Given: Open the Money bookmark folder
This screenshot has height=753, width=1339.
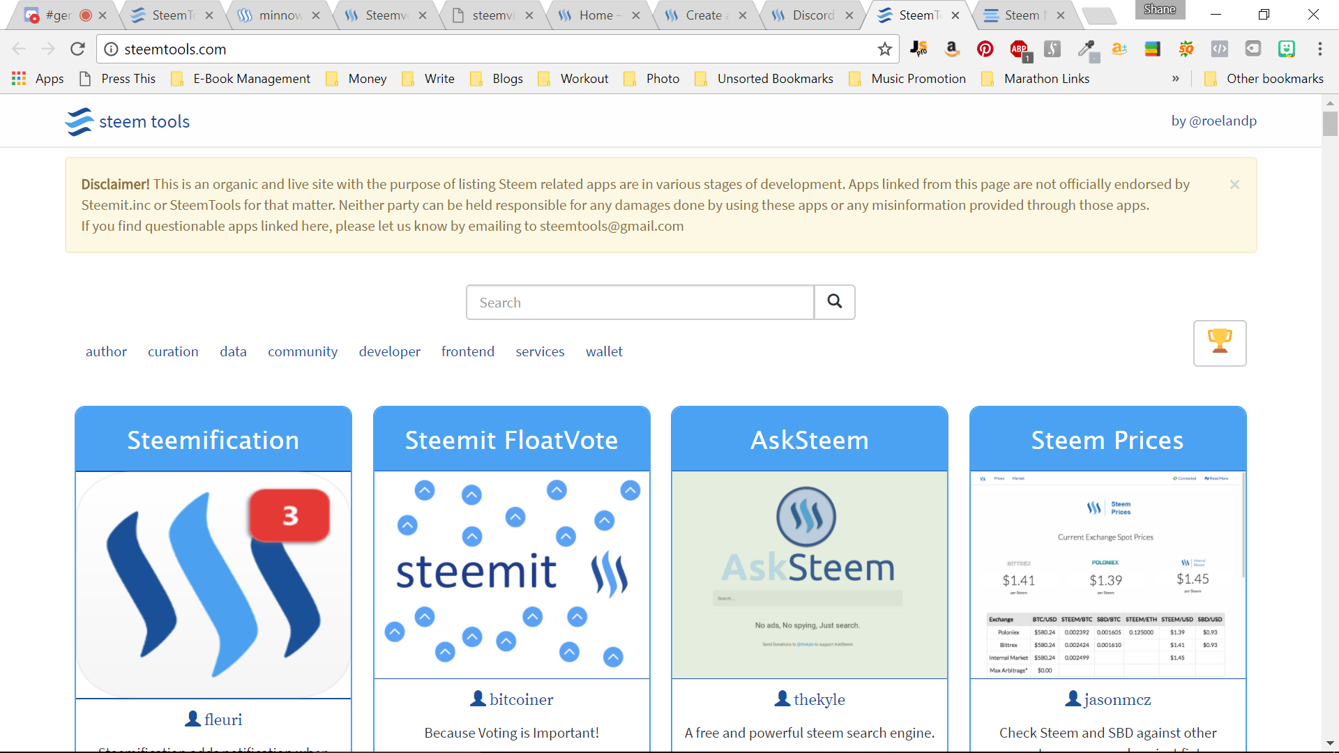Looking at the screenshot, I should (356, 79).
